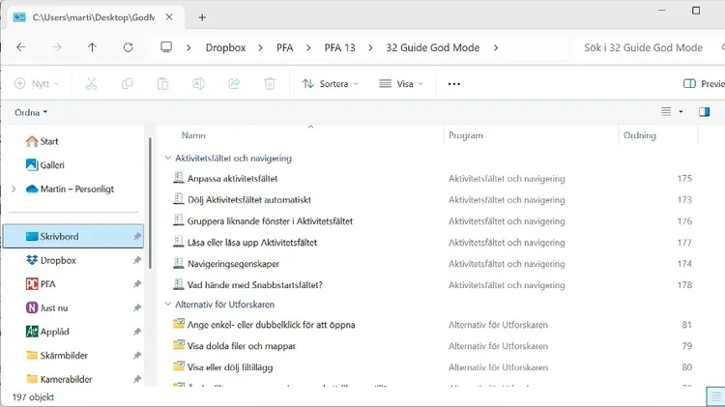Sort by the Program column header
The image size is (725, 407).
pos(466,135)
